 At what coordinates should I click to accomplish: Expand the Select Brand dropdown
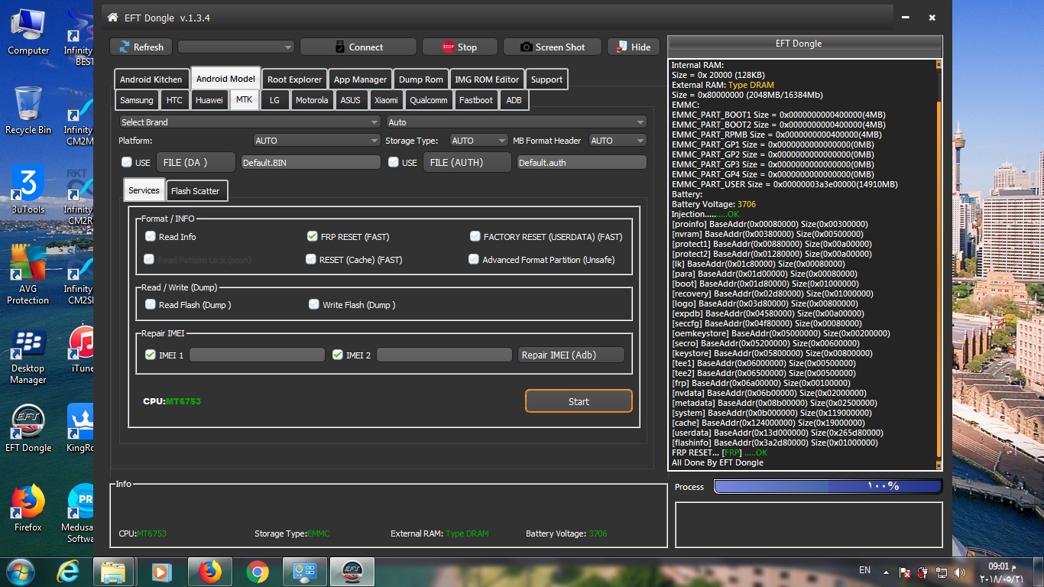(249, 122)
